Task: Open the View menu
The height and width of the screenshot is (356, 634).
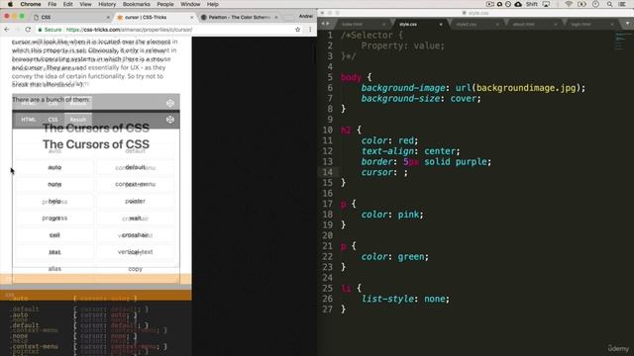Action: tap(85, 4)
